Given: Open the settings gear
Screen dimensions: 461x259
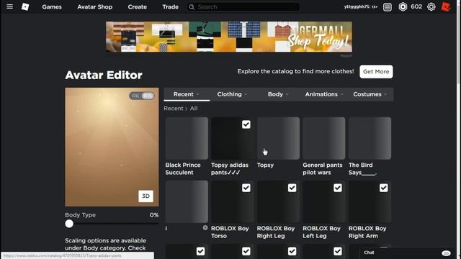Looking at the screenshot, I should pyautogui.click(x=431, y=6).
